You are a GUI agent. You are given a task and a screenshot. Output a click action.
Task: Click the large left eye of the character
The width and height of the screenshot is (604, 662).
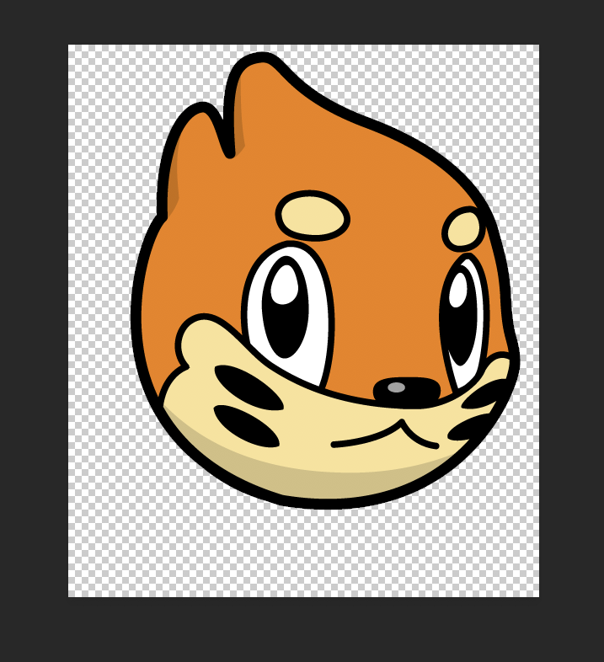[x=288, y=312]
